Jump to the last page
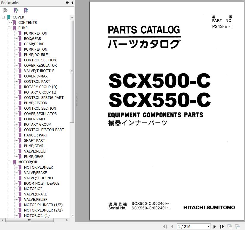This screenshot has width=245, height=230. [x=222, y=227]
